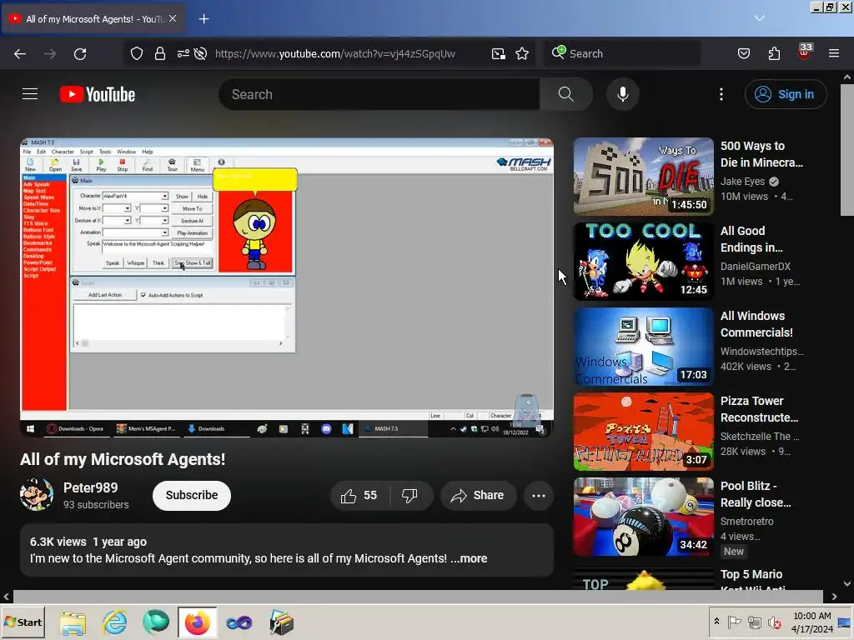Open YouTube settings three-dot menu
The height and width of the screenshot is (640, 854).
coord(721,94)
